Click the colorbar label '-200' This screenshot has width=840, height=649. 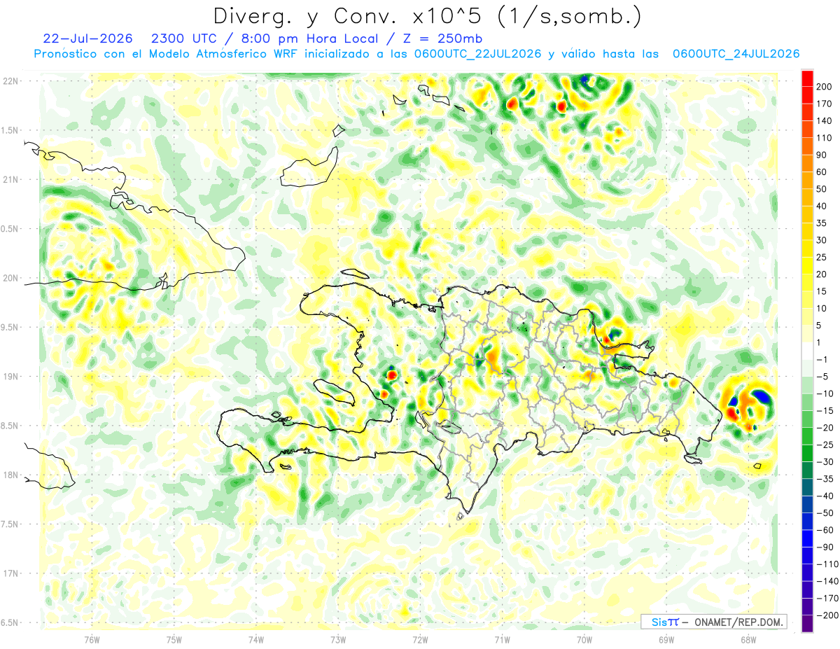coord(828,615)
